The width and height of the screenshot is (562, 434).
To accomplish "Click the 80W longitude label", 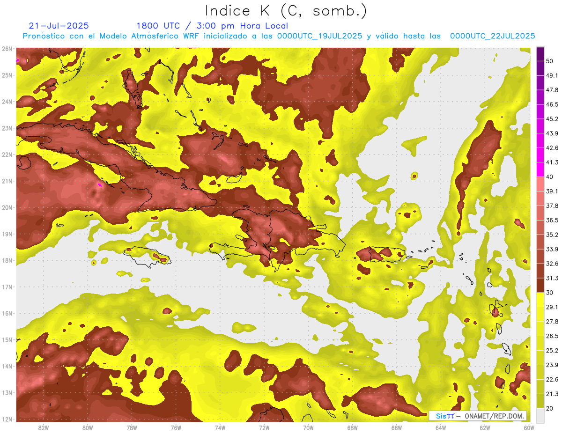I will [87, 427].
